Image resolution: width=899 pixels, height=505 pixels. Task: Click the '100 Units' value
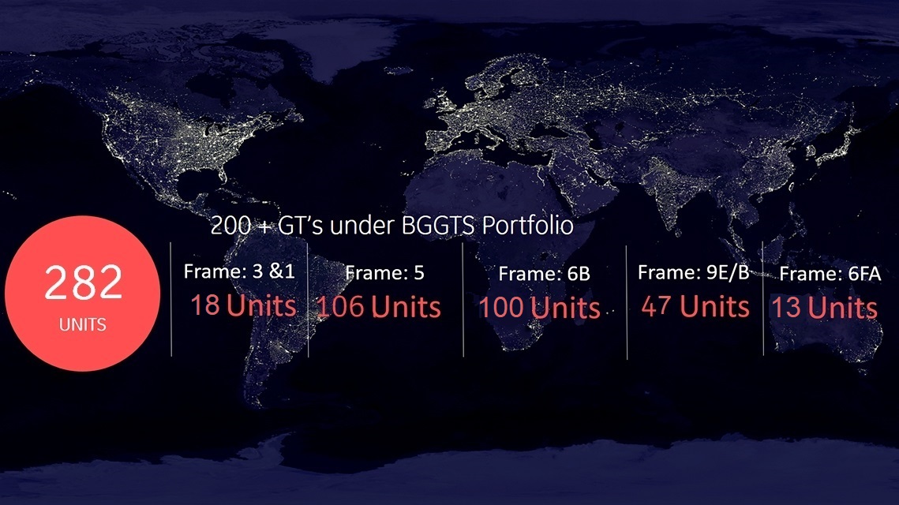click(x=540, y=308)
